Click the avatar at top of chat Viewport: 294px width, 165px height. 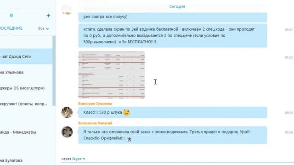pos(67,10)
